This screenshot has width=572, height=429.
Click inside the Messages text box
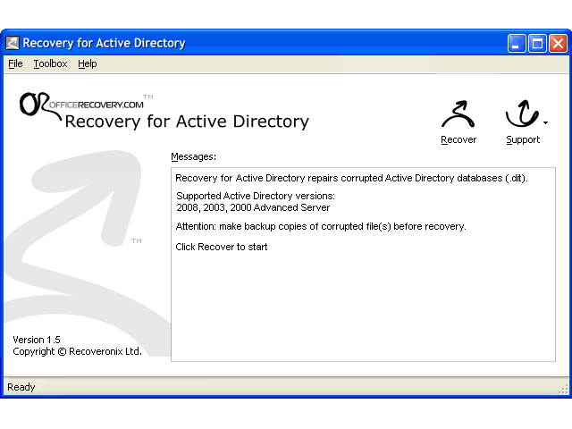point(363,265)
